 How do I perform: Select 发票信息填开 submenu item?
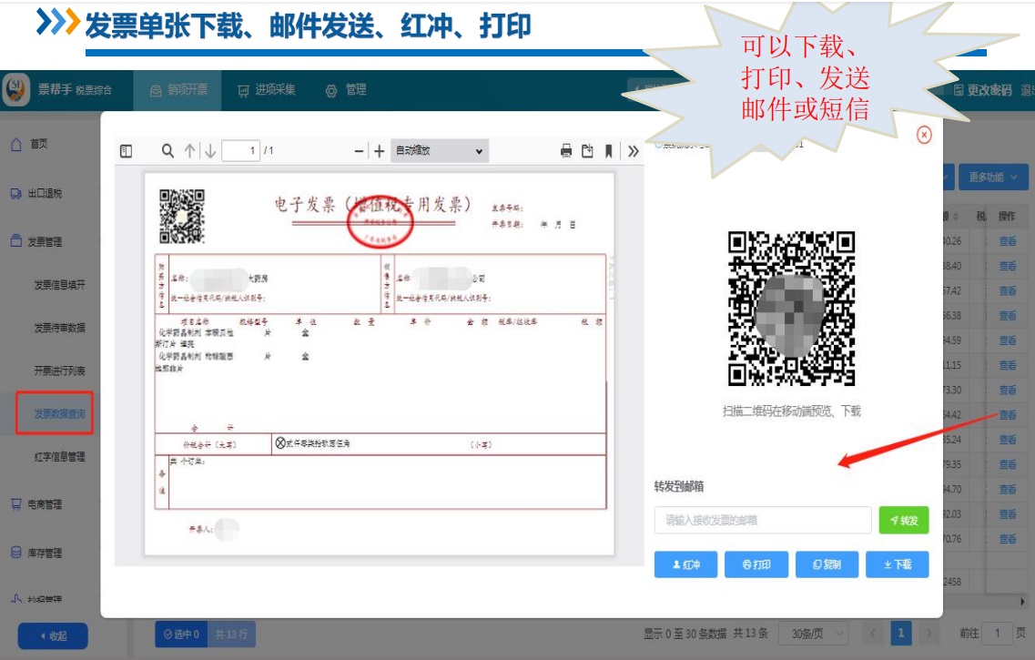tap(59, 284)
